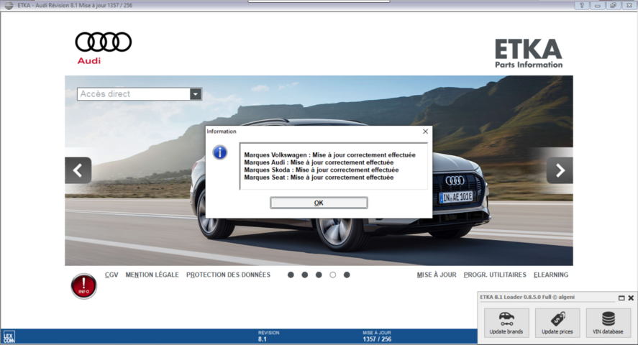Image resolution: width=638 pixels, height=345 pixels.
Task: Restore down the ETKA main window
Action: click(613, 5)
